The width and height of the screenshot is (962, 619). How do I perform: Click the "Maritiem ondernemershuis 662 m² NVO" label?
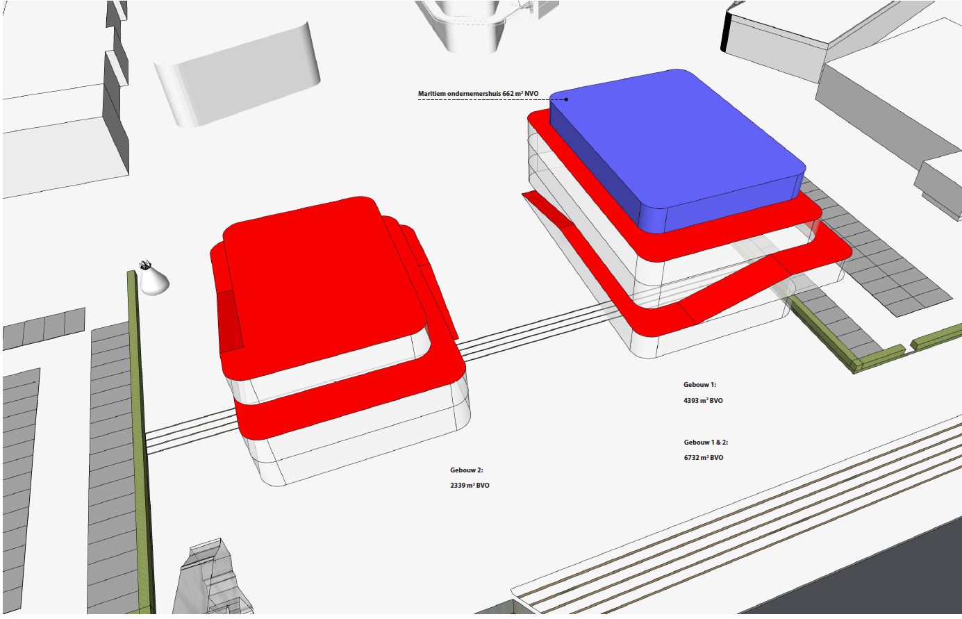tap(477, 93)
